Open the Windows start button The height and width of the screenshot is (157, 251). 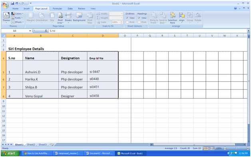10,153
